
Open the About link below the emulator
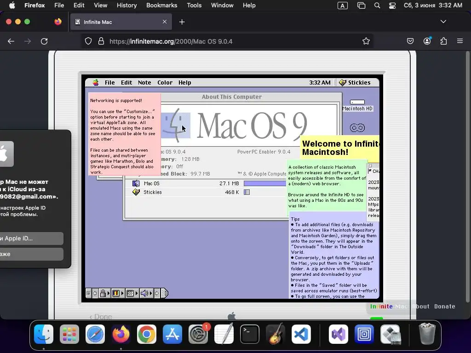(420, 307)
